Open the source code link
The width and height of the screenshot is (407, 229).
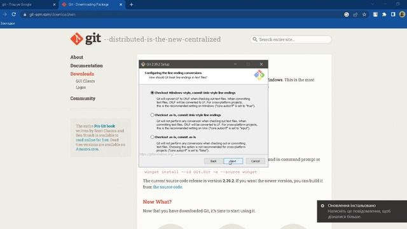point(168,187)
